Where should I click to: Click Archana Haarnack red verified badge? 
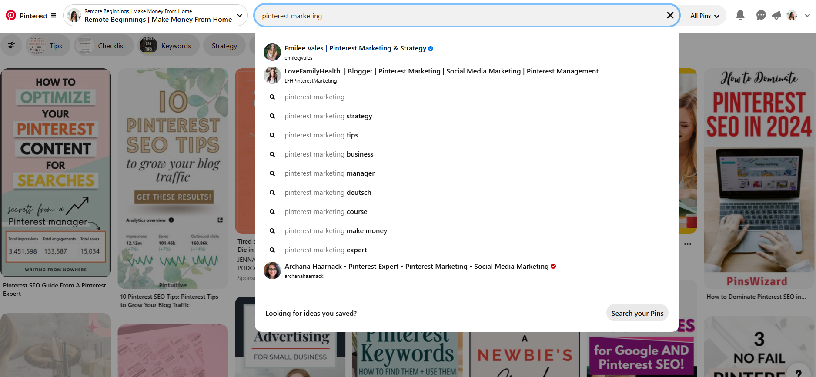click(x=553, y=266)
